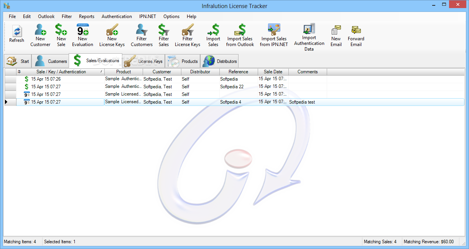Switch to the Customers tab

click(x=50, y=61)
